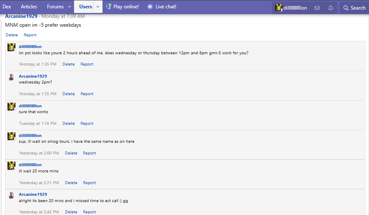Delete the 'sup. ill wait on smog tours' comment
Image resolution: width=369 pixels, height=215 pixels.
pos(71,153)
